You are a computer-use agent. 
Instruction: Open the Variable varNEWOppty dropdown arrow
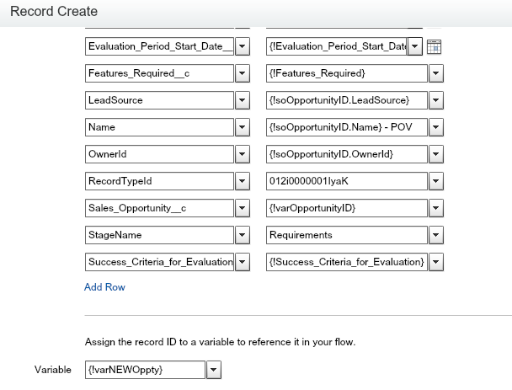tap(214, 370)
